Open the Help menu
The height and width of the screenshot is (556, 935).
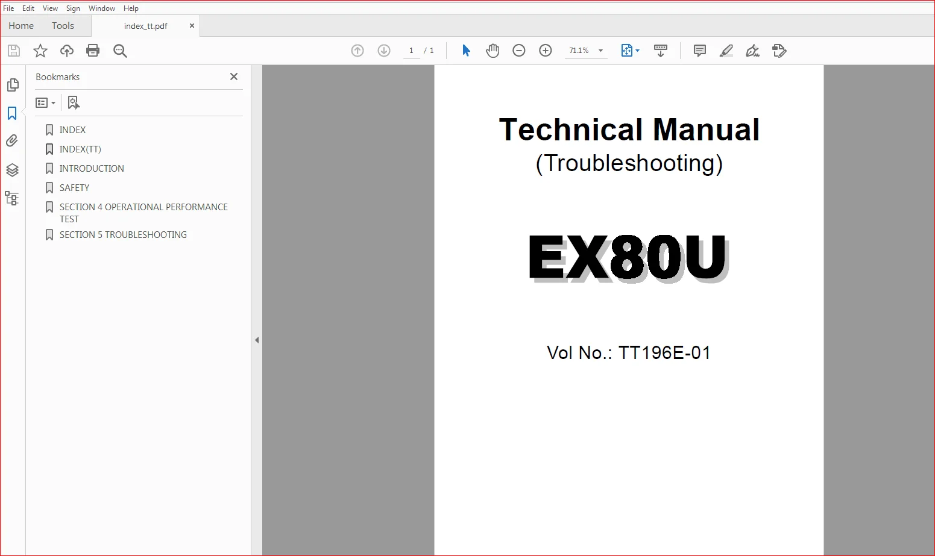click(x=131, y=8)
